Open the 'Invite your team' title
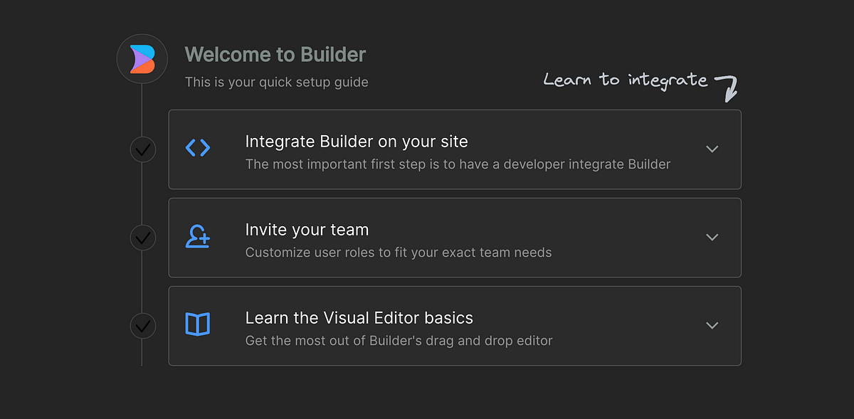The height and width of the screenshot is (419, 854). click(x=307, y=230)
